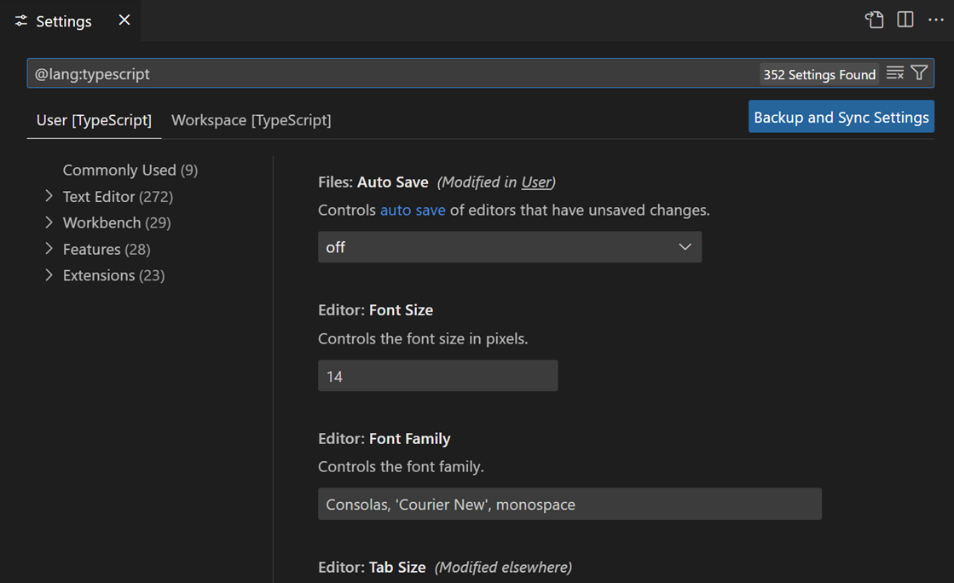The width and height of the screenshot is (954, 583).
Task: Edit the Editor Font Size value
Action: coord(437,375)
